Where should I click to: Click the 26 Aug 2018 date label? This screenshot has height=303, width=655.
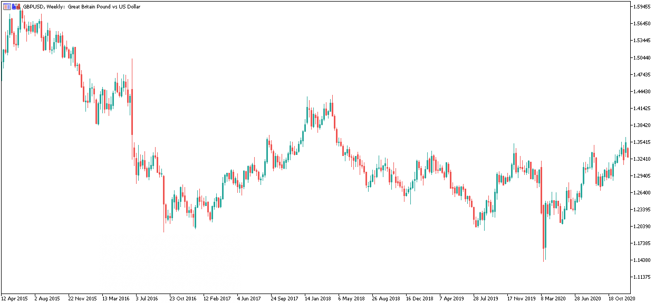[386, 298]
